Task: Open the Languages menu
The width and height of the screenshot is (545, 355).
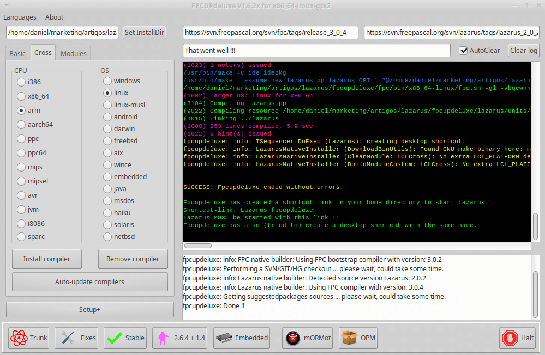Action: click(20, 17)
